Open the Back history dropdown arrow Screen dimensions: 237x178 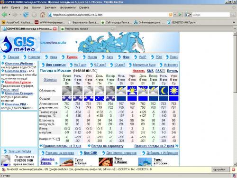[x=9, y=15]
